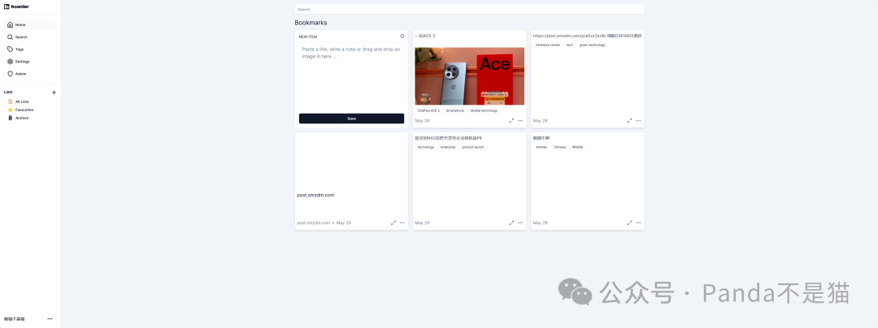Click the Smartphone tag
Viewport: 878px width, 328px height.
pos(455,110)
